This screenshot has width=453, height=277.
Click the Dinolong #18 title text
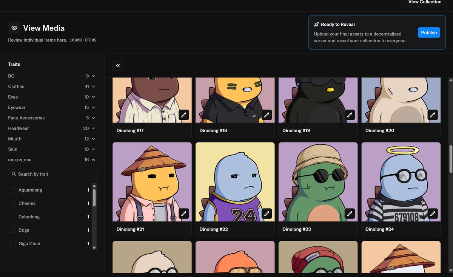click(x=213, y=130)
